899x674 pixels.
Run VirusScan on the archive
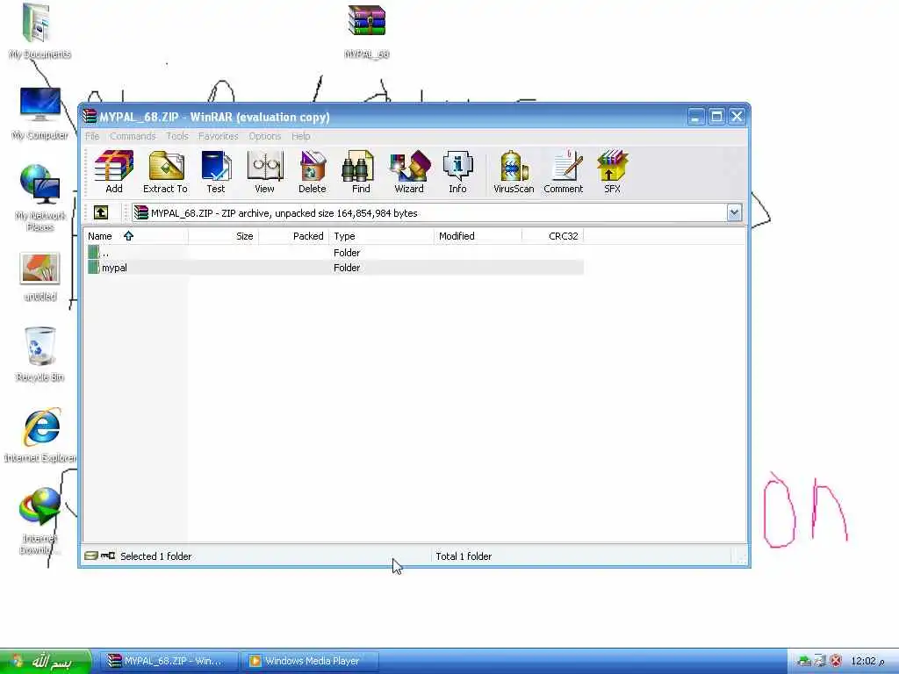click(514, 171)
